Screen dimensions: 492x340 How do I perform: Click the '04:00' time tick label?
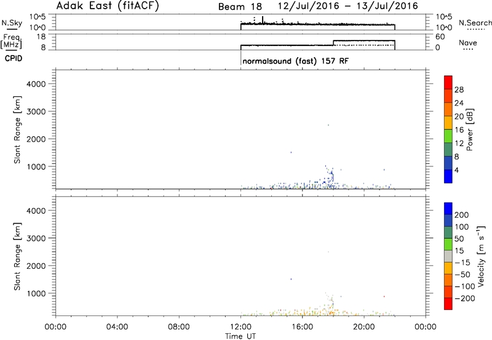[x=117, y=327]
